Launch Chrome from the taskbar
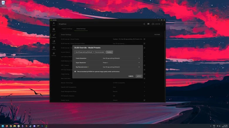This screenshot has width=229, height=128. click(11, 126)
